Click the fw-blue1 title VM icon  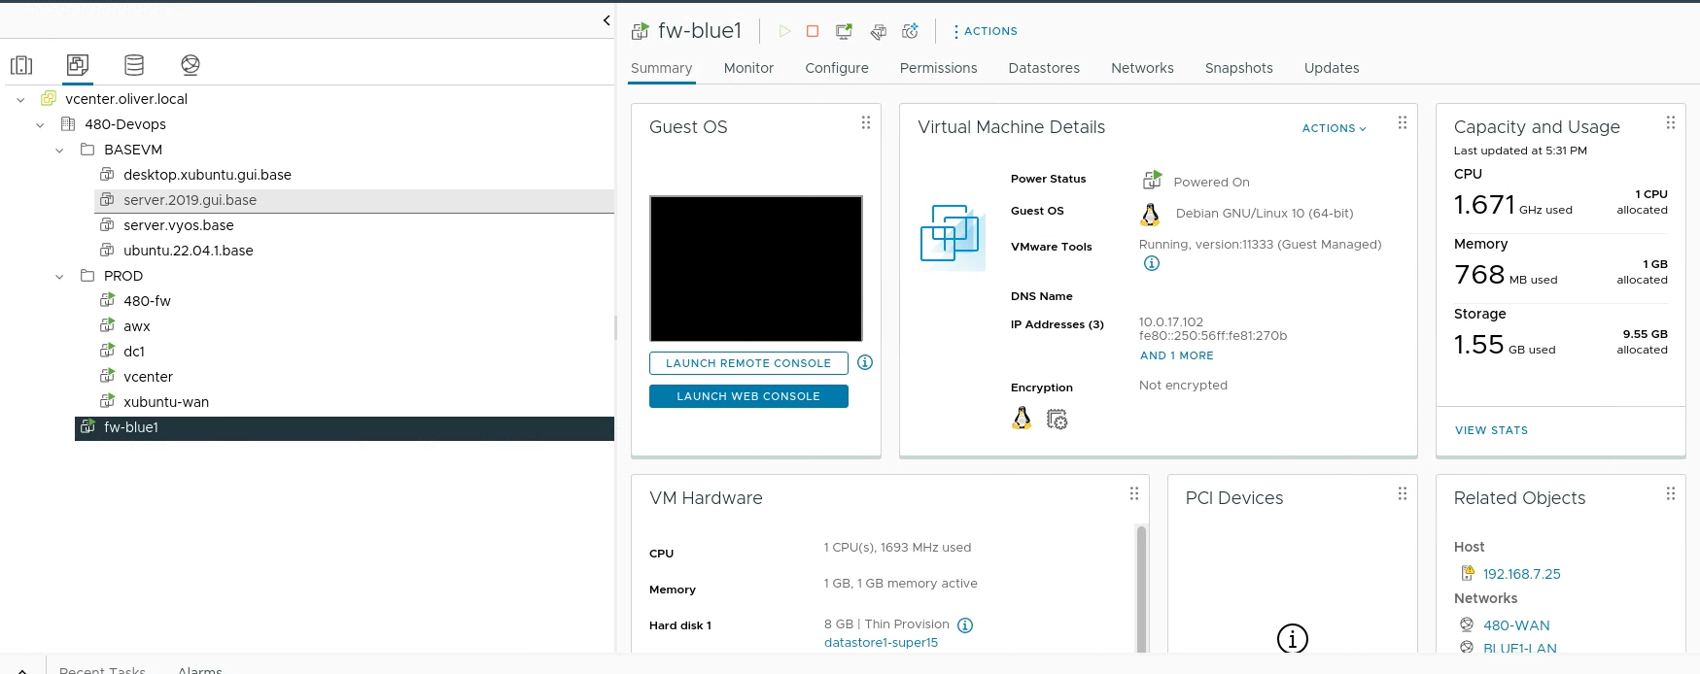640,31
